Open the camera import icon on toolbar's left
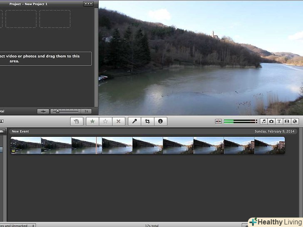303x227 pixels. 2,121
